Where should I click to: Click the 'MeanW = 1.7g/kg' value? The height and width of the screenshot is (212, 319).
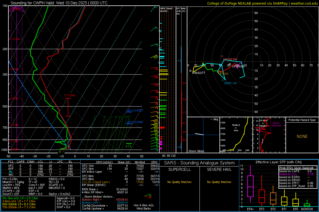tap(13, 182)
